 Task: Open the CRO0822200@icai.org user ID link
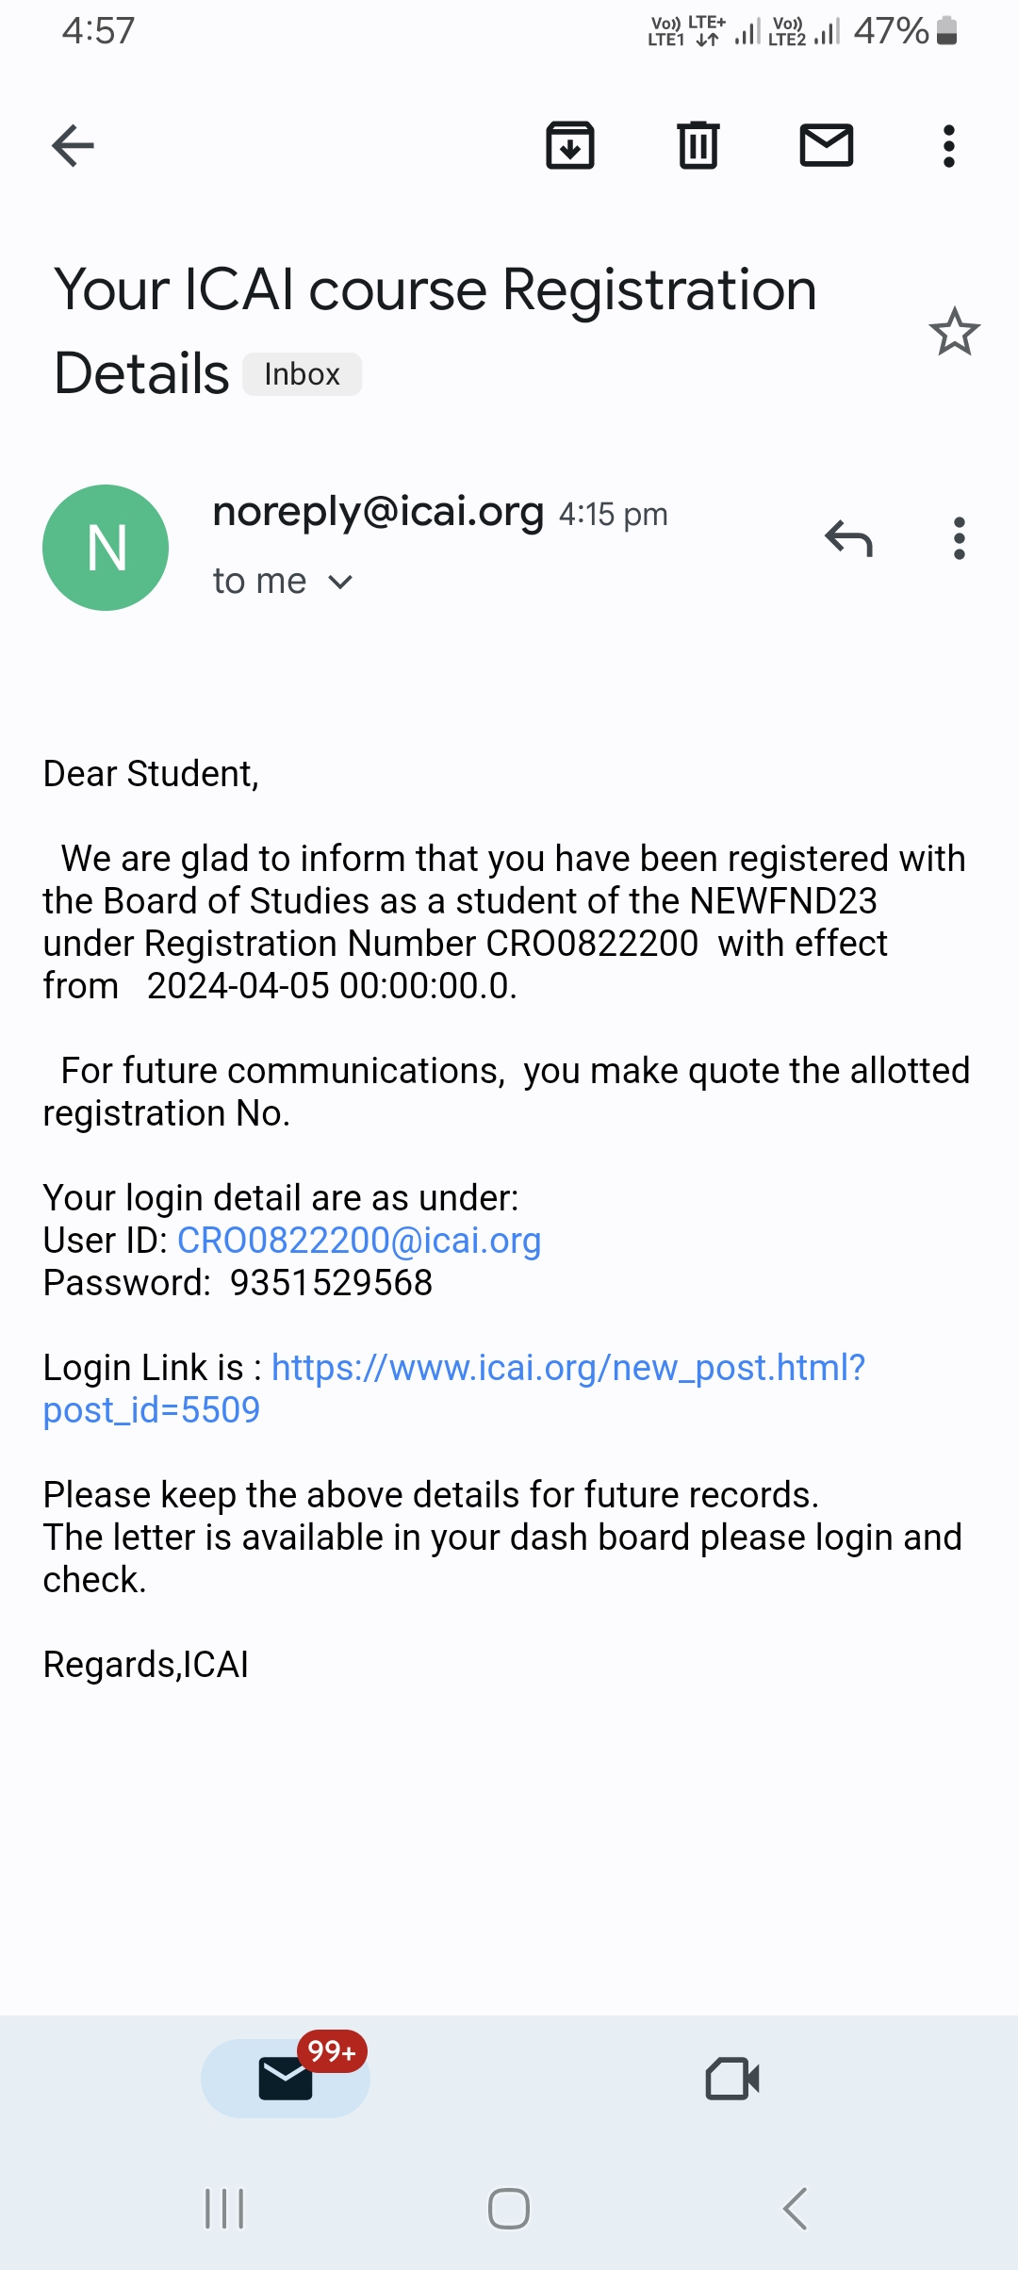(359, 1241)
